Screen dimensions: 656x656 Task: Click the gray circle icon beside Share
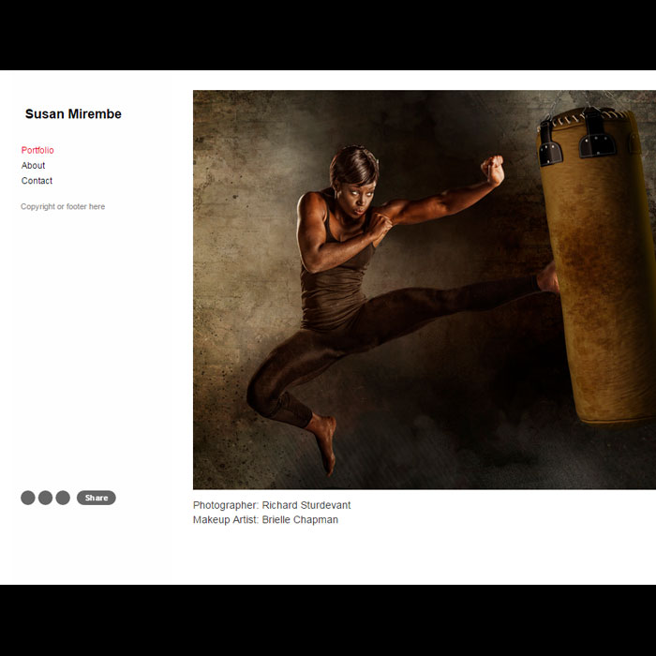point(63,498)
